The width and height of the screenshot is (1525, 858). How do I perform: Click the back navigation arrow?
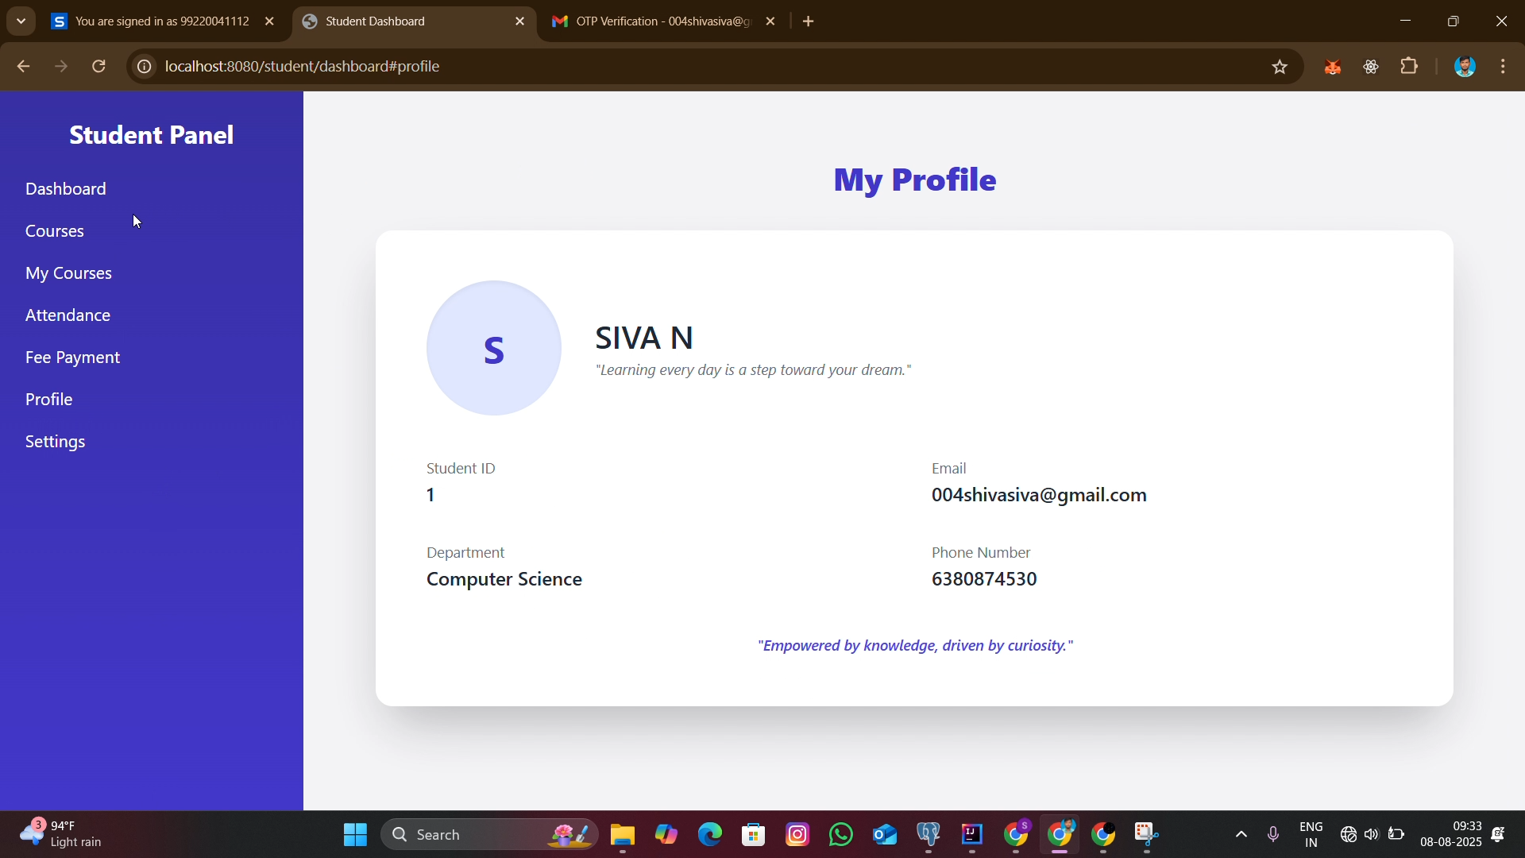click(23, 67)
